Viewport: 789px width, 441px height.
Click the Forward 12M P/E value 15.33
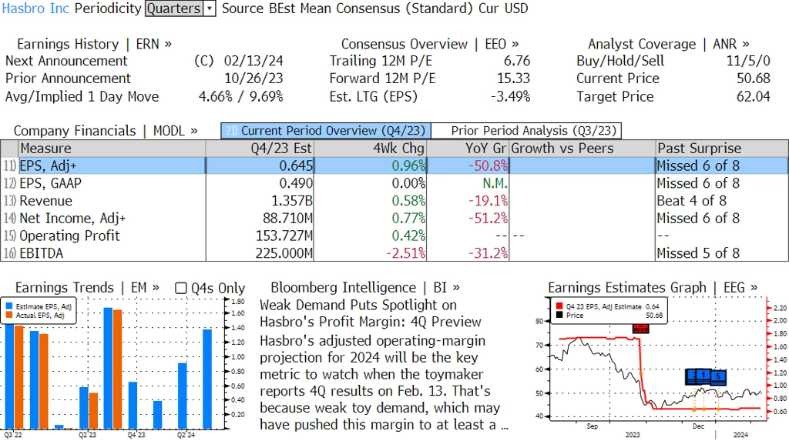tap(514, 79)
